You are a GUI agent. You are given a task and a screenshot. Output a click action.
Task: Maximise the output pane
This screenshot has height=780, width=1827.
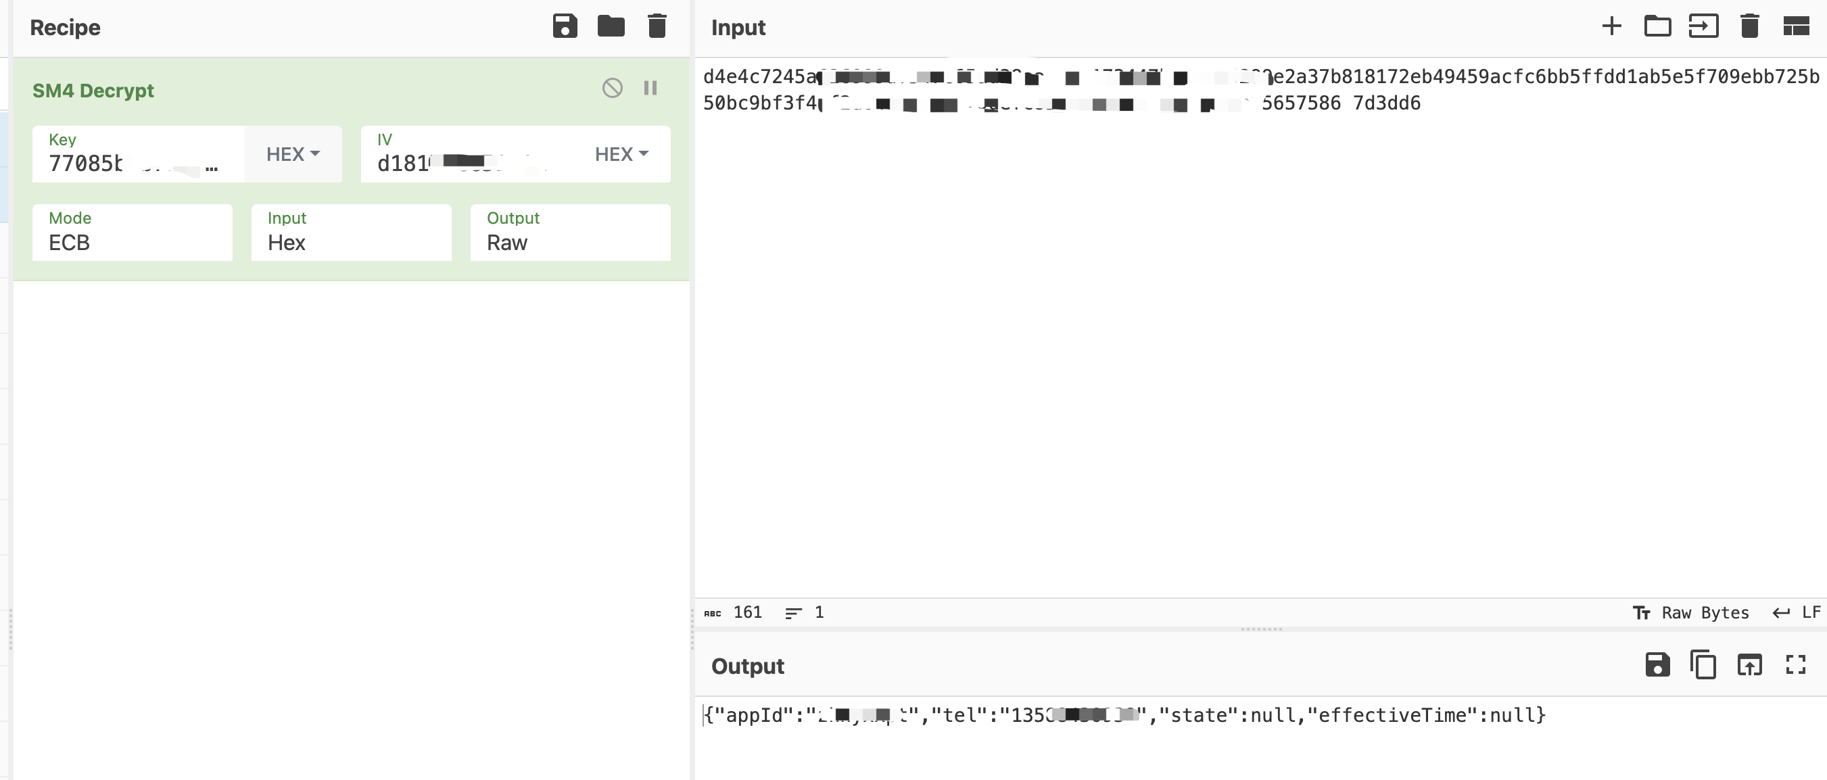1795,664
